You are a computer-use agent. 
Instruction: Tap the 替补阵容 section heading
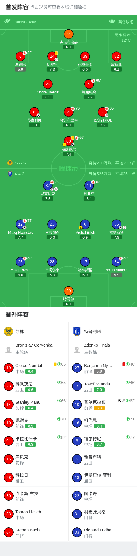click(x=17, y=314)
